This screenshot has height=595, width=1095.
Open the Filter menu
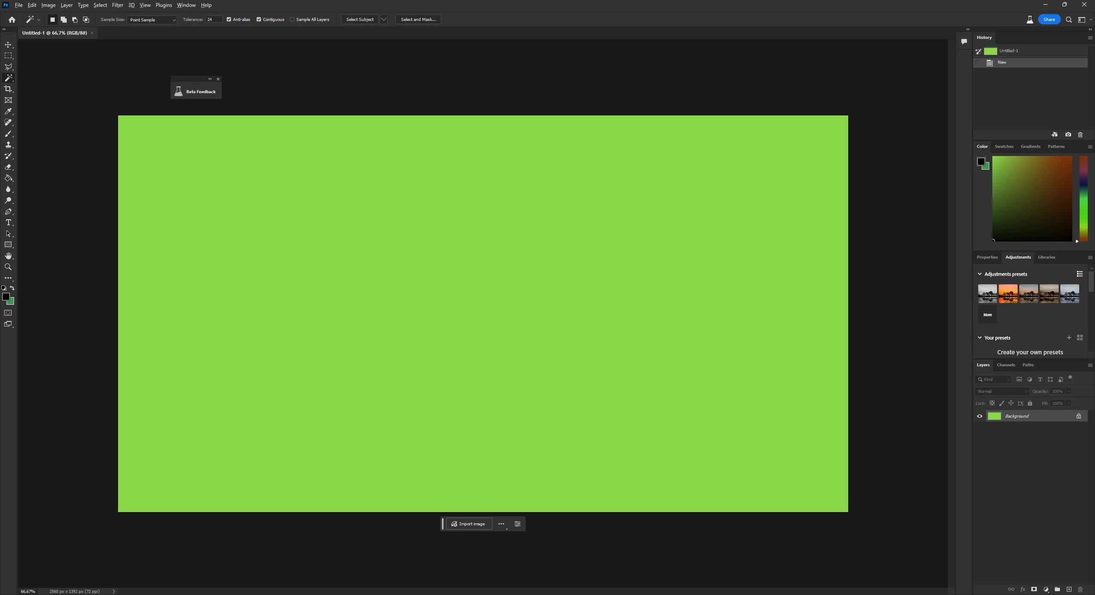click(117, 5)
